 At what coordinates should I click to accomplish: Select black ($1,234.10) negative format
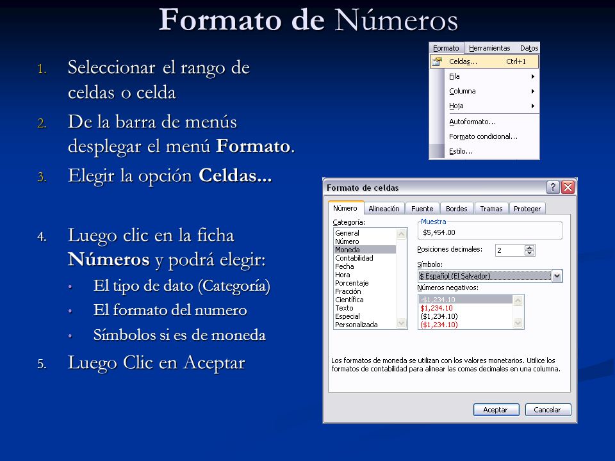point(465,316)
